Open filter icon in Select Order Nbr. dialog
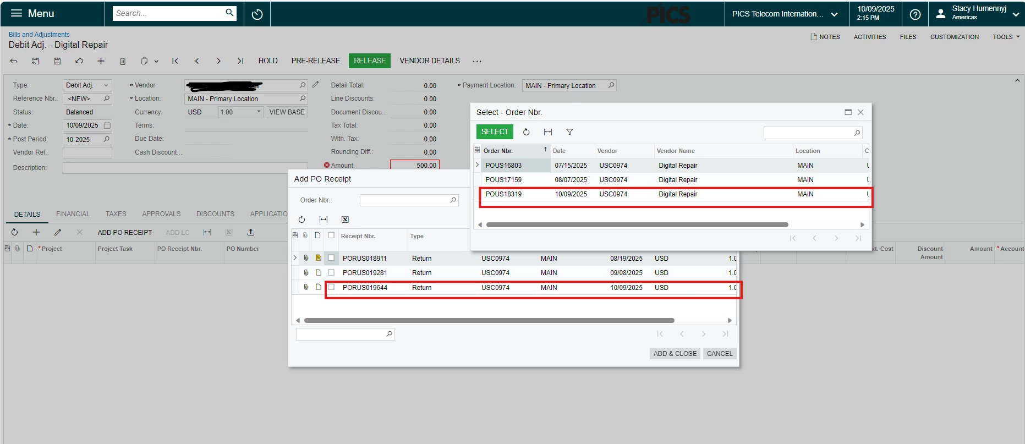This screenshot has height=444, width=1025. (569, 132)
